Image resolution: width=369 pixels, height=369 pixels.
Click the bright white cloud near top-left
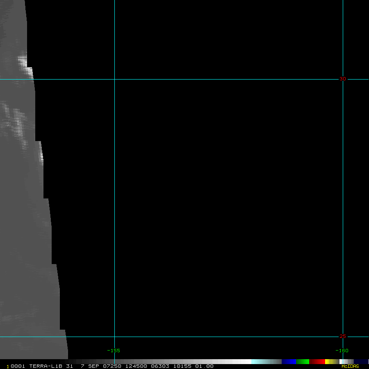(x=24, y=64)
